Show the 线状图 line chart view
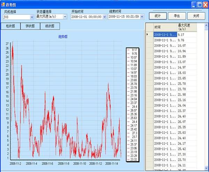Viewport: 209px width, 172px height. [x=50, y=26]
